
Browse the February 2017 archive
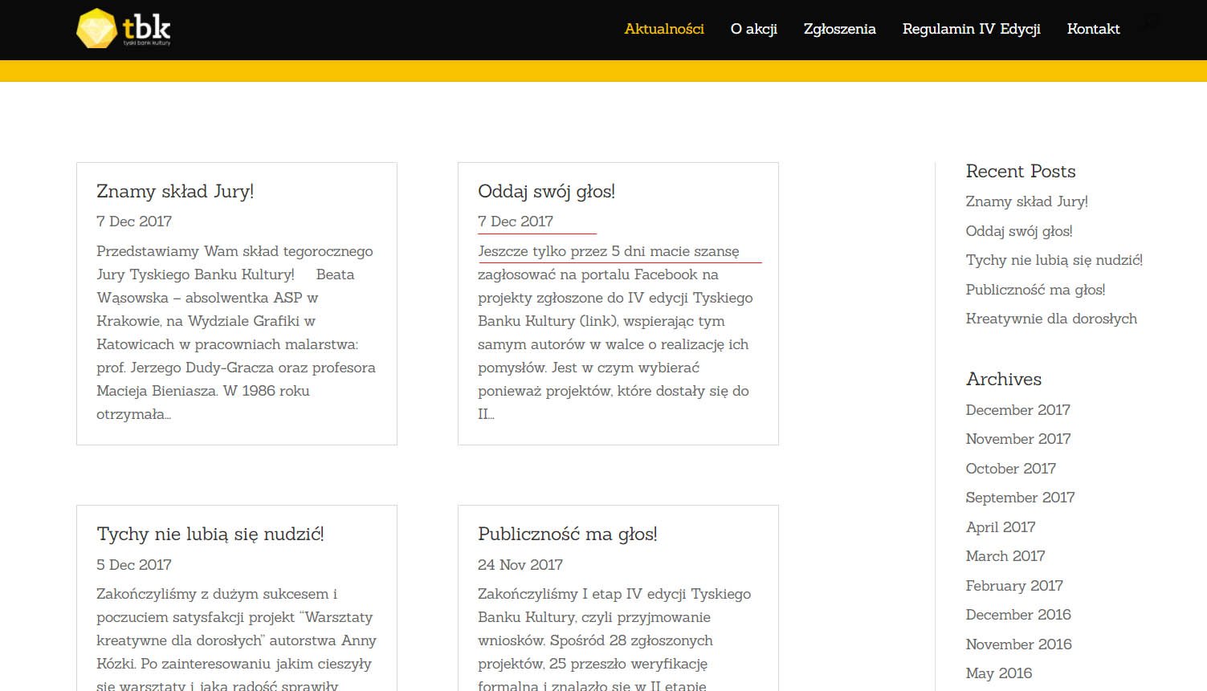pos(1013,586)
